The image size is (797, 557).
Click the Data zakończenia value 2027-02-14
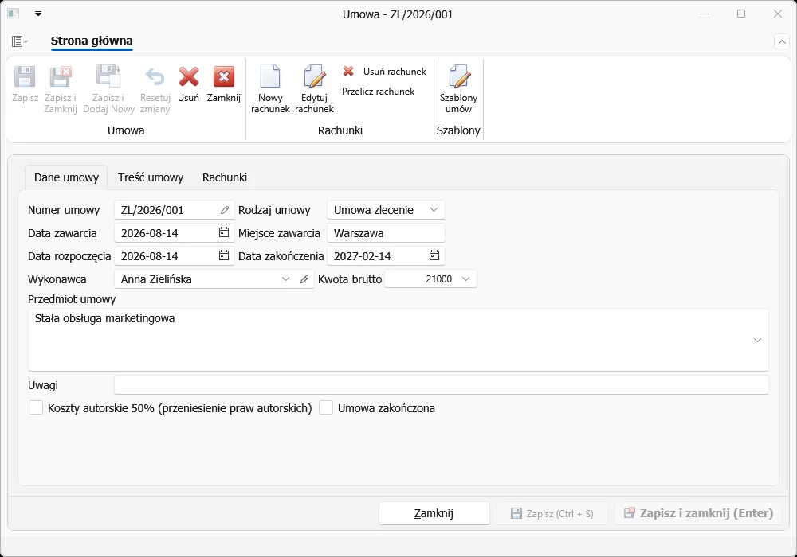[x=363, y=256]
